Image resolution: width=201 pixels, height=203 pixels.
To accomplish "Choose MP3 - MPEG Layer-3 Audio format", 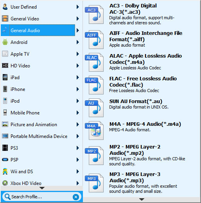I will (142, 183).
